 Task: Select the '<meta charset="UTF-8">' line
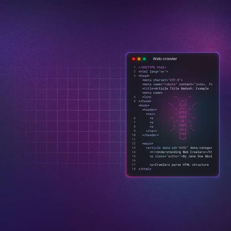(162, 80)
